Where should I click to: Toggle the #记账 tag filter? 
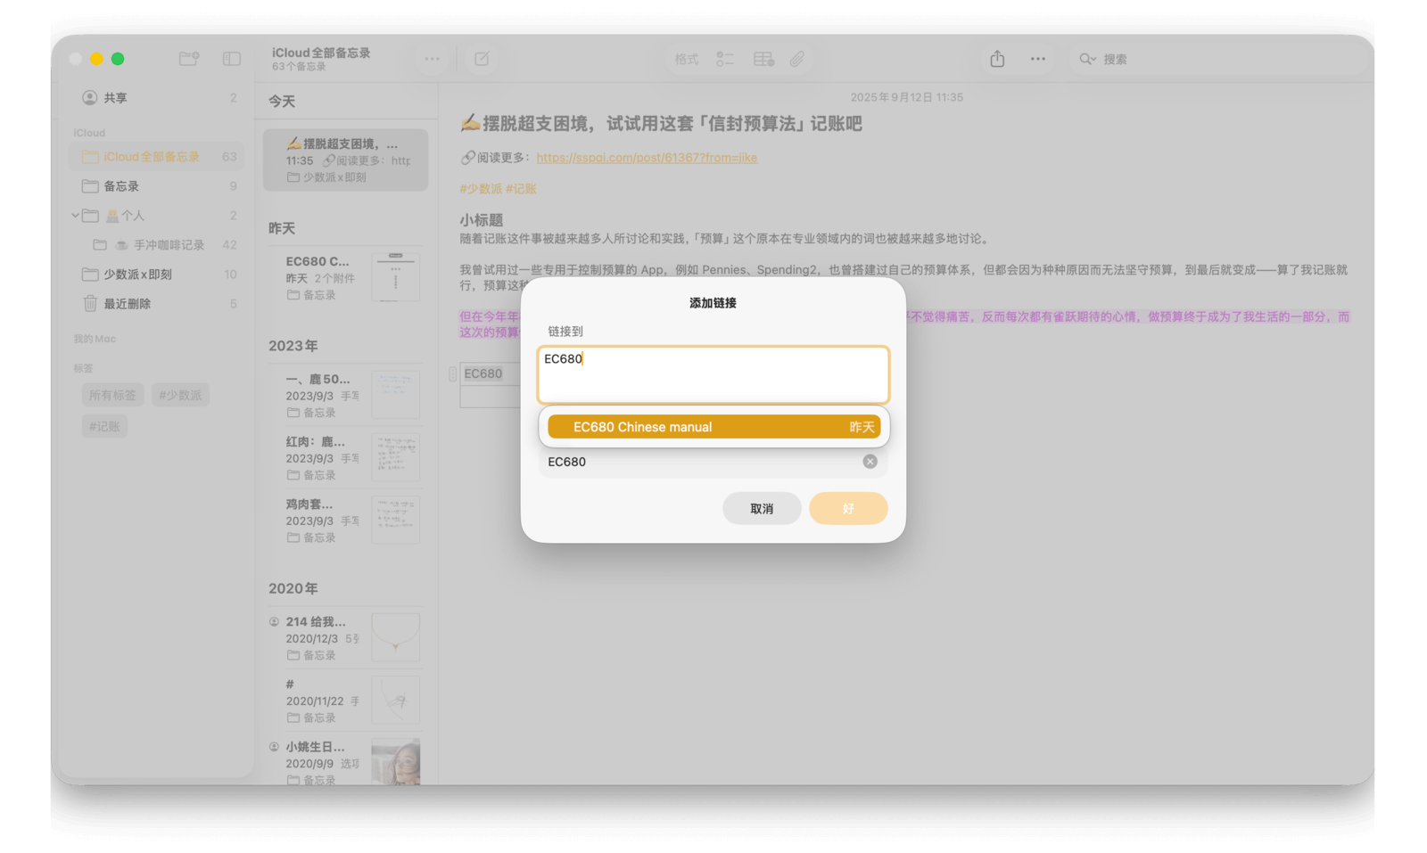104,426
